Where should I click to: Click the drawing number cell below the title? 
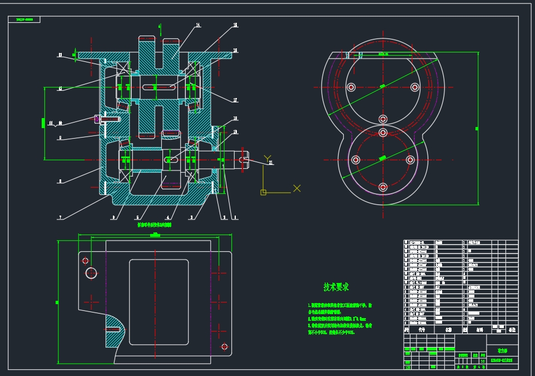pyautogui.click(x=503, y=360)
